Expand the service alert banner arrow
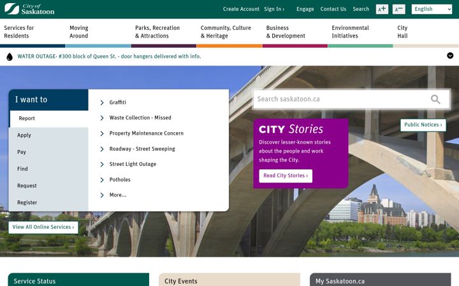Image resolution: width=459 pixels, height=286 pixels. point(450,55)
